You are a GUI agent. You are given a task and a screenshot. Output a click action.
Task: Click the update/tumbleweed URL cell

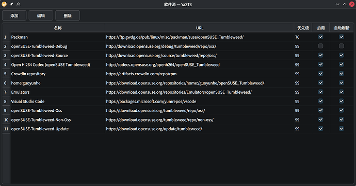pos(200,129)
